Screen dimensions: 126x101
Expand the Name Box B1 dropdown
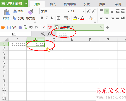pyautogui.click(x=30, y=34)
